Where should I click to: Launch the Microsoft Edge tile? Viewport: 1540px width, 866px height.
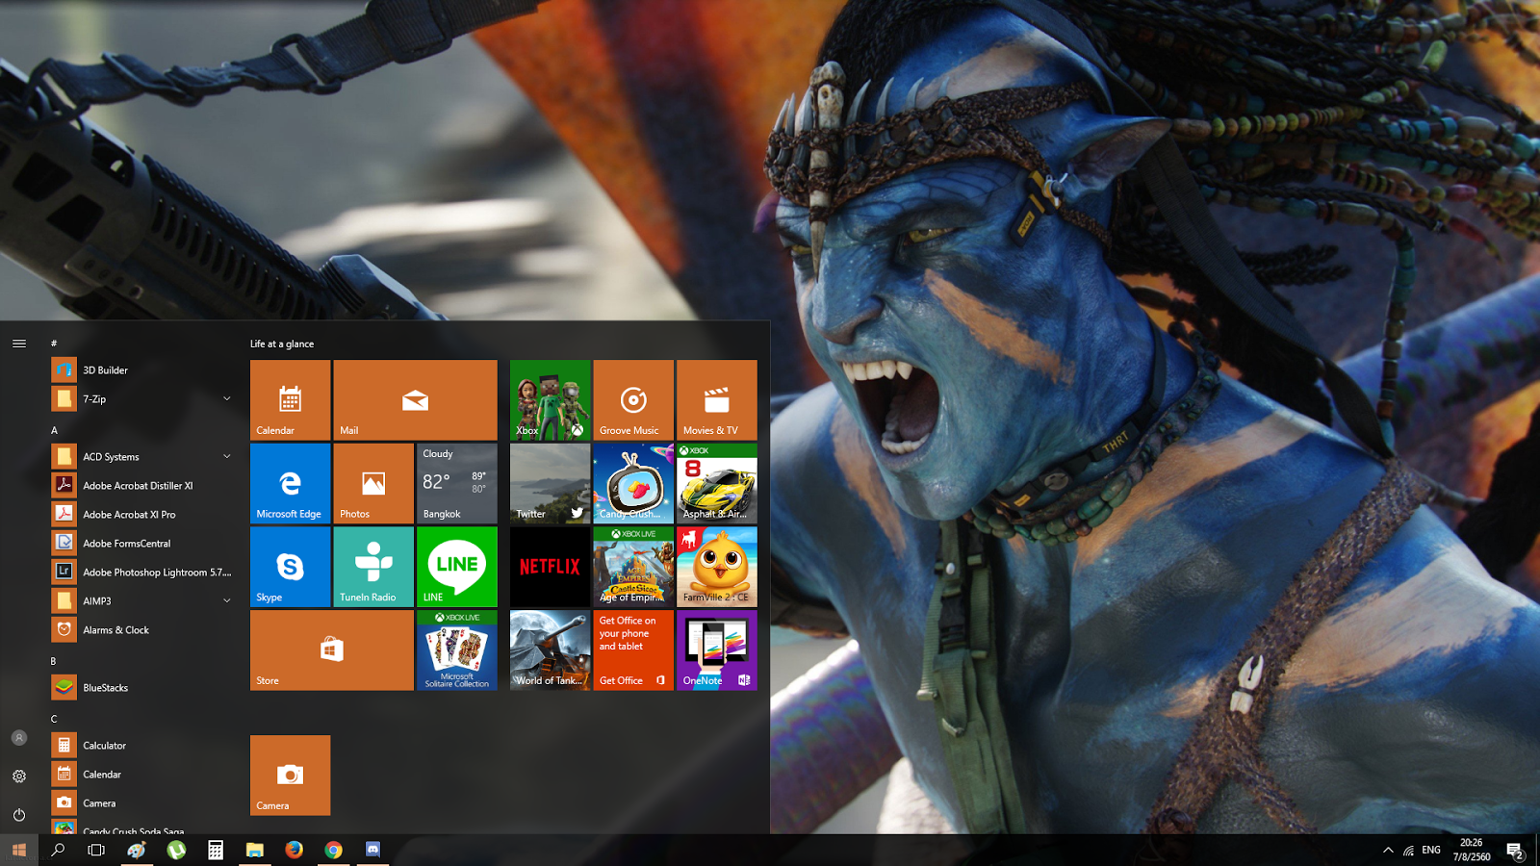[x=290, y=483]
